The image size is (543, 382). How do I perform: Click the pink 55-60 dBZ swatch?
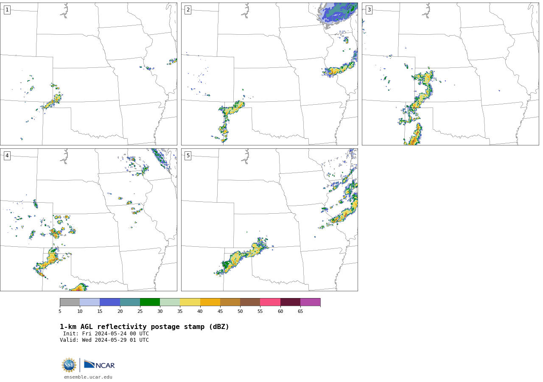[x=270, y=302]
